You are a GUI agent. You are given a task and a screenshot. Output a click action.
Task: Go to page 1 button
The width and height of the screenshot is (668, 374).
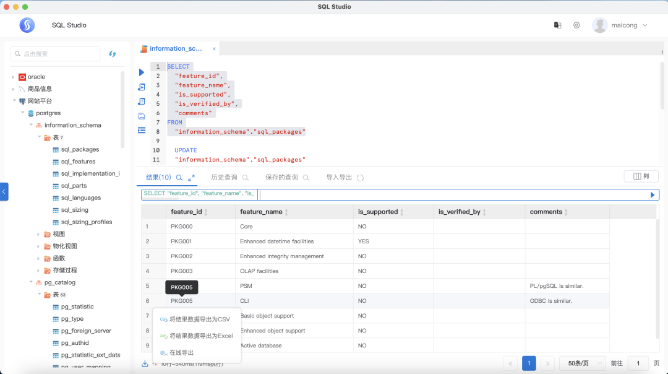pyautogui.click(x=529, y=363)
